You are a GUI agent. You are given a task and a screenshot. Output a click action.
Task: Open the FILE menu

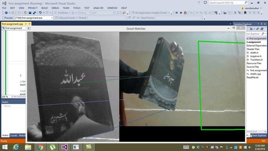click(x=4, y=8)
